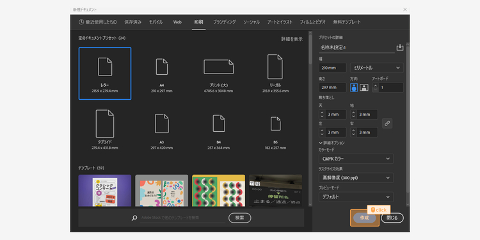This screenshot has height=240, width=480.
Task: Open the ミリメートル units dropdown
Action: (x=377, y=68)
